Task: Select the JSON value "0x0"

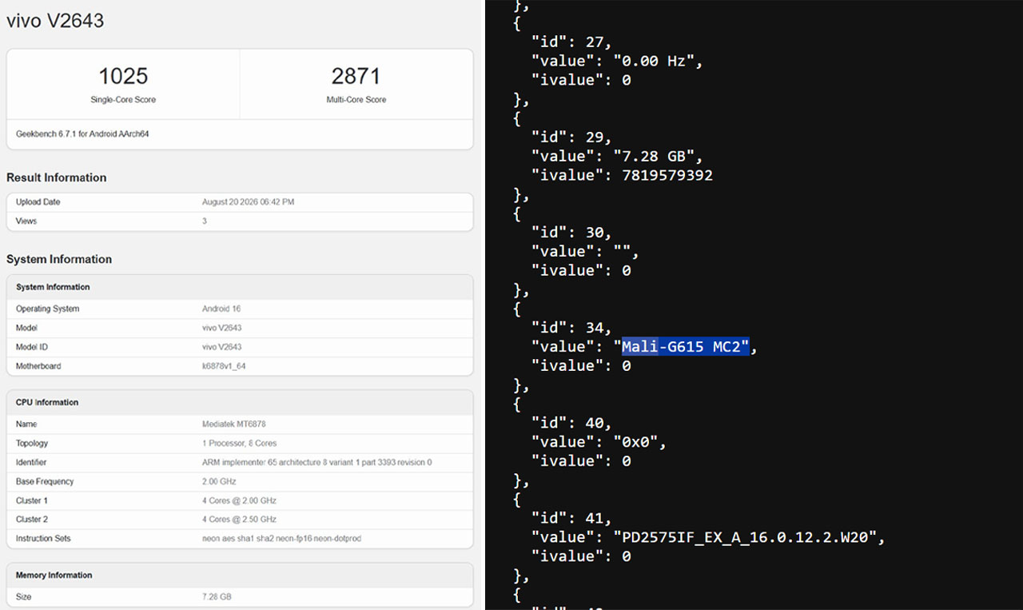Action: [x=639, y=441]
